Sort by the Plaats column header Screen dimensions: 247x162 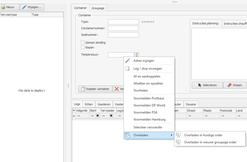pos(211,111)
